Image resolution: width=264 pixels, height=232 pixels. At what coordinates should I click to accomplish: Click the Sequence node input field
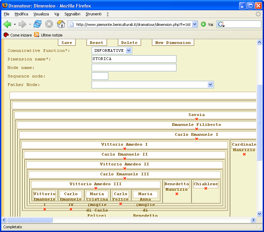click(x=100, y=76)
